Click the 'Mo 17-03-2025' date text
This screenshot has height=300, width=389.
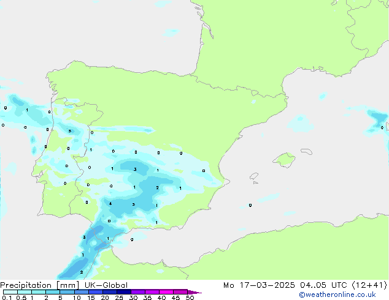(259, 285)
